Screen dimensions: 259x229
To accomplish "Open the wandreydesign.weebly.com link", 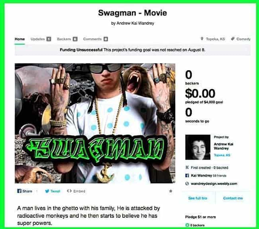I will point(214,184).
